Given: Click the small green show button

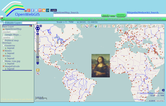Looking at the screenshot, I should coord(113,16).
